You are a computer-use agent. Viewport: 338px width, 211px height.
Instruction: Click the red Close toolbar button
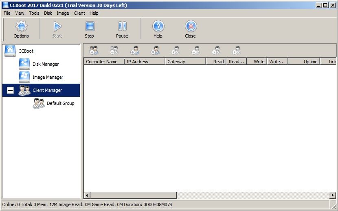[191, 29]
